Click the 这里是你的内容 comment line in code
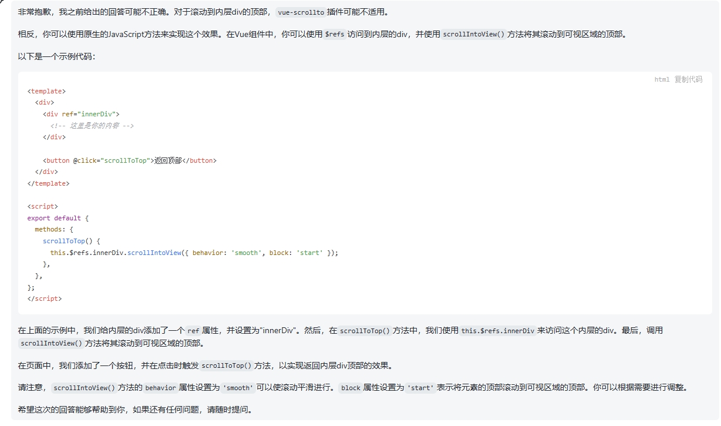Viewport: 721px width, 426px height. (x=92, y=126)
